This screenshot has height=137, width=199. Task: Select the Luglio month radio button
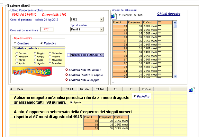click(x=35, y=60)
